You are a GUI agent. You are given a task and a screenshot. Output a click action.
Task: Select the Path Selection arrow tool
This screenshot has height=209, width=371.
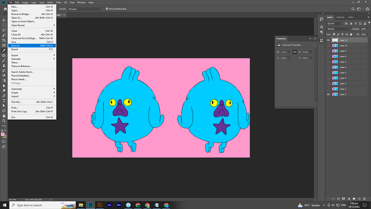[x=4, y=106]
